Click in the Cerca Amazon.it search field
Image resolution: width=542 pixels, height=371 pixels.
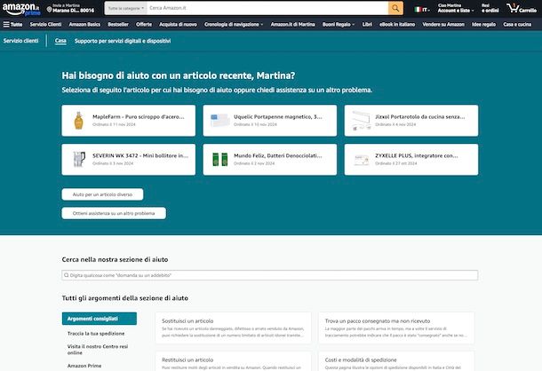click(267, 8)
